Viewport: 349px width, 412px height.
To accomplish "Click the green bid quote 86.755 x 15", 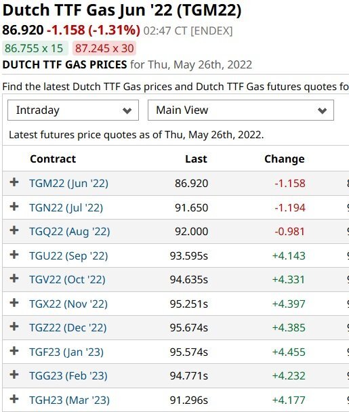I will coord(35,48).
